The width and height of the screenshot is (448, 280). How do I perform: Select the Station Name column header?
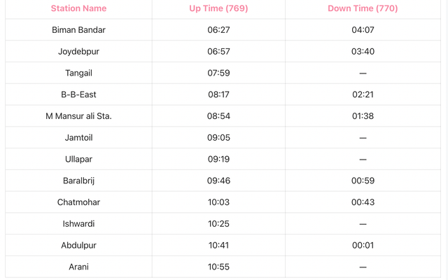tap(78, 8)
